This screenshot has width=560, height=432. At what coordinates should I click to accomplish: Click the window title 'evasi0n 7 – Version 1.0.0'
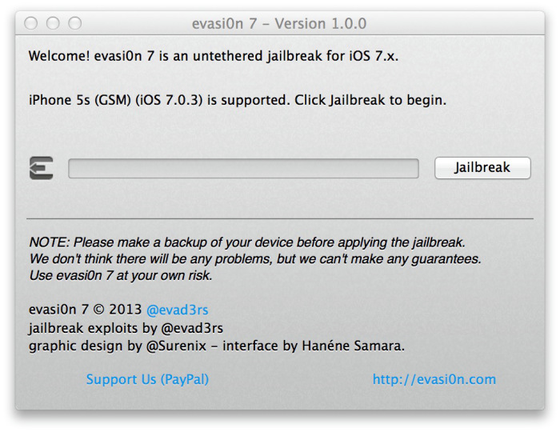(x=279, y=24)
